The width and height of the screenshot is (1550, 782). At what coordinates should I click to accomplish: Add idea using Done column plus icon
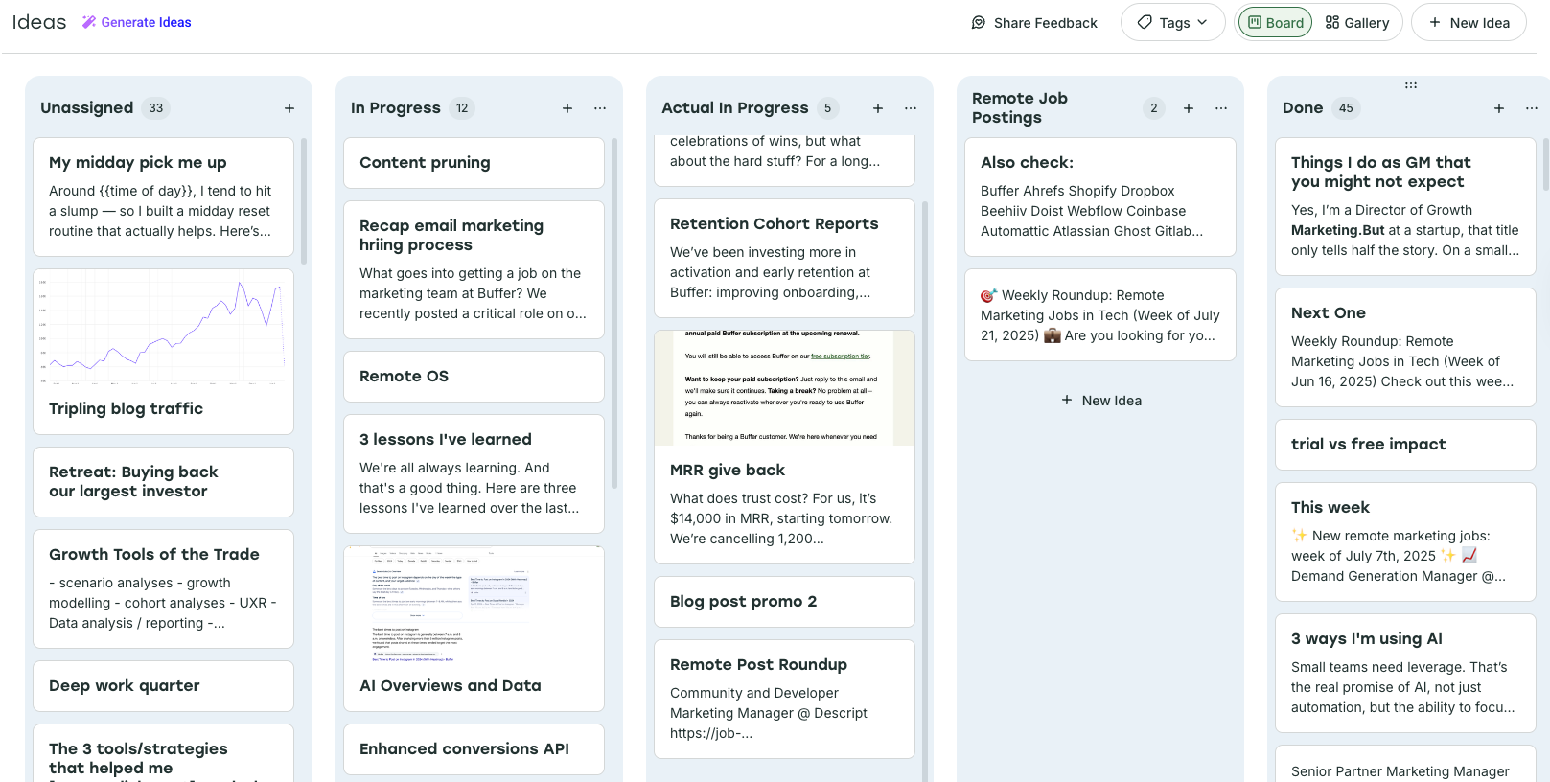(x=1499, y=108)
